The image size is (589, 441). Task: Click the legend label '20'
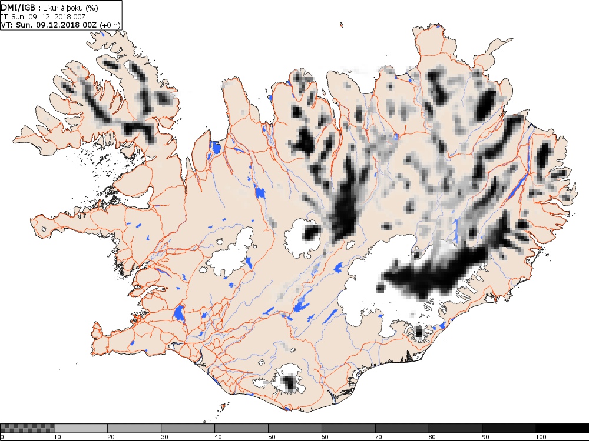click(x=111, y=437)
